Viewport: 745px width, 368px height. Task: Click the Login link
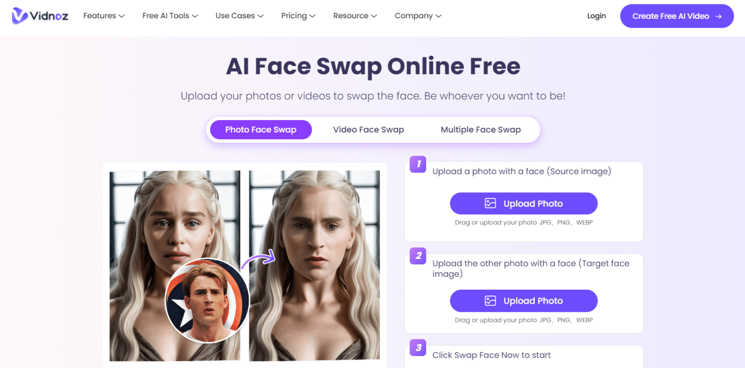click(x=596, y=16)
